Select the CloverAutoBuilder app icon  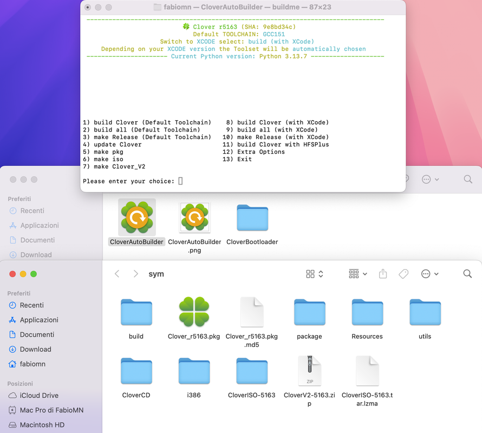[x=137, y=217]
